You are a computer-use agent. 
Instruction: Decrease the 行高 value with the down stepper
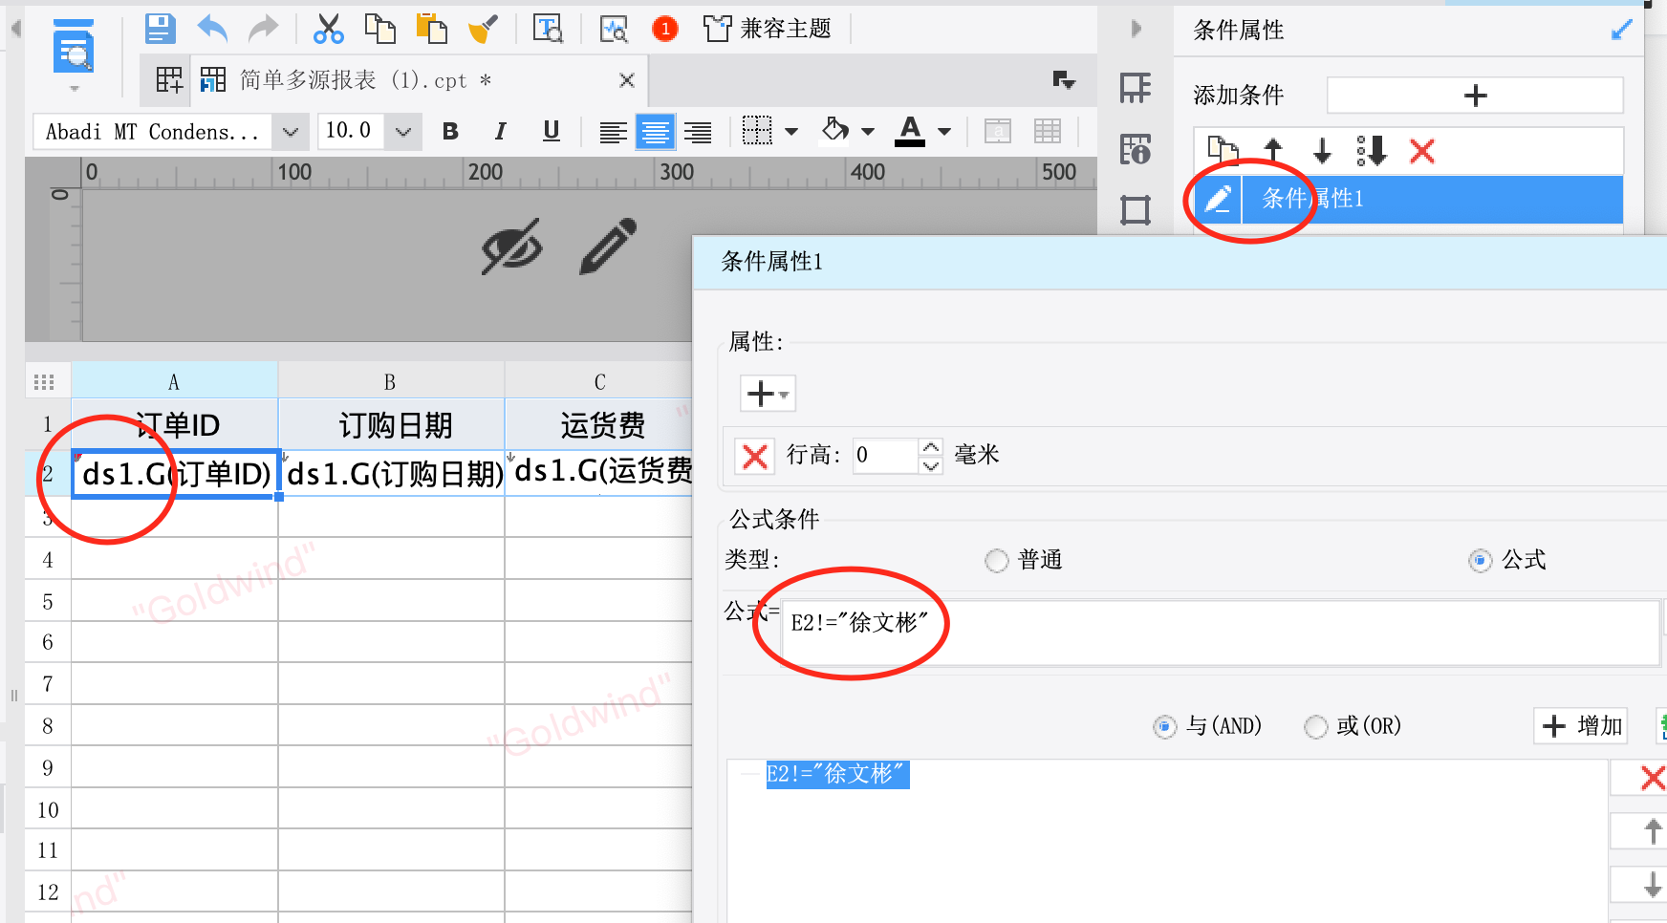(x=931, y=465)
